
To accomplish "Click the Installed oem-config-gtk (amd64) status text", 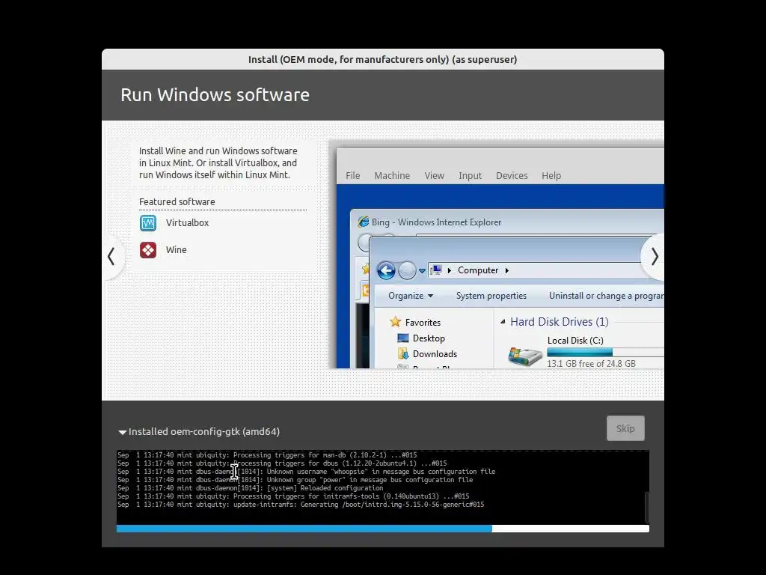I will [x=203, y=432].
